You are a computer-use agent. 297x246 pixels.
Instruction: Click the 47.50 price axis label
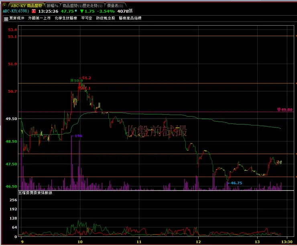(11, 164)
